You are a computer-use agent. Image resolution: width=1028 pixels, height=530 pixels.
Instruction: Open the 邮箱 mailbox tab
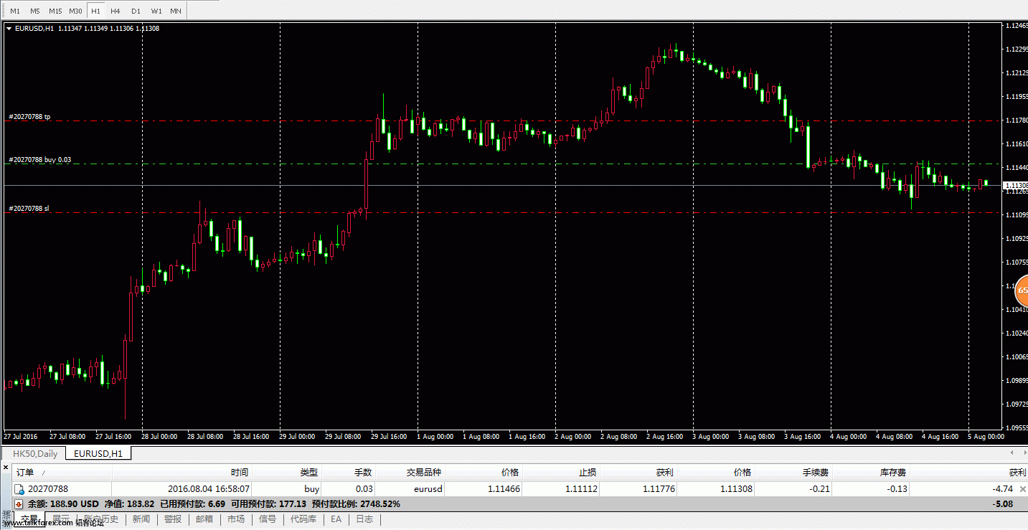[x=204, y=519]
